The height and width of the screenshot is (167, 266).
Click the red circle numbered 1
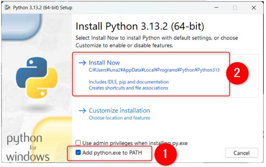click(x=165, y=154)
